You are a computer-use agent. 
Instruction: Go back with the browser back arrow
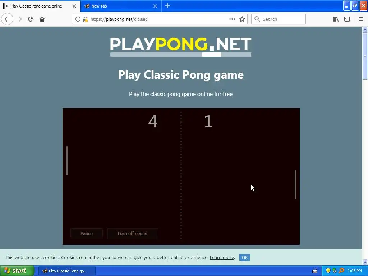(x=7, y=19)
